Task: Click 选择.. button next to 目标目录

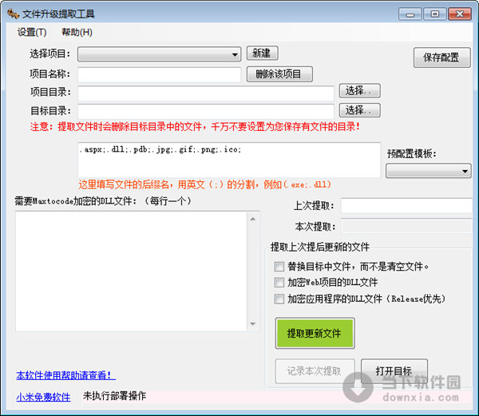Action: coord(359,110)
